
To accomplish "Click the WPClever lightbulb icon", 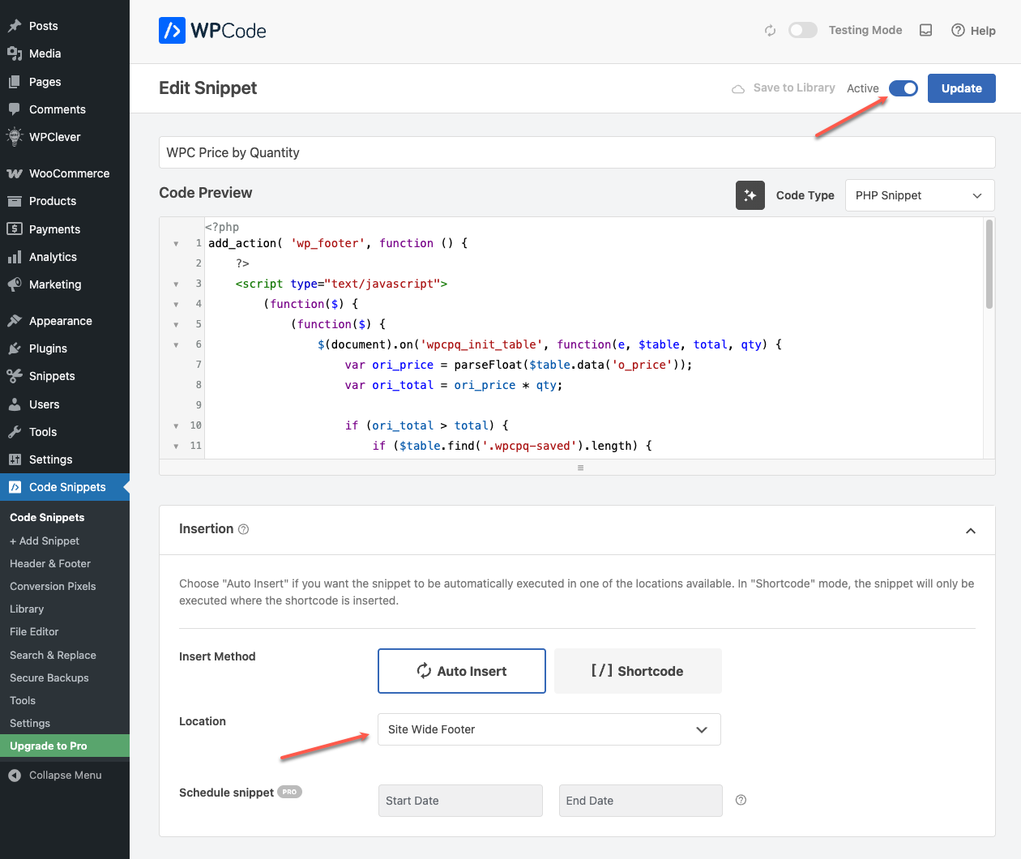I will (x=15, y=137).
